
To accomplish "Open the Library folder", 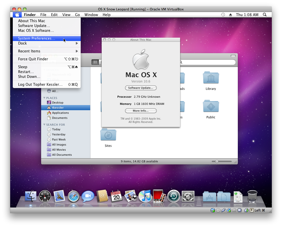I will pyautogui.click(x=211, y=81).
